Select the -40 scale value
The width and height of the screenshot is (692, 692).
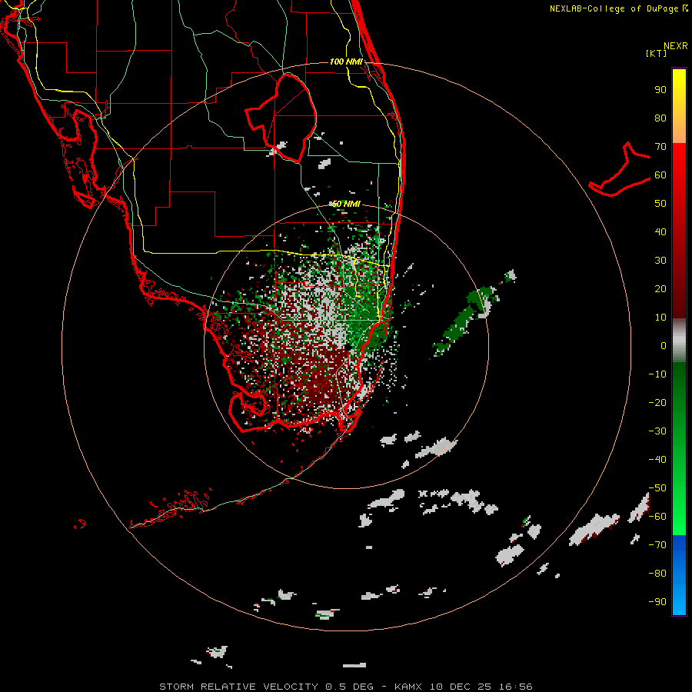(657, 460)
